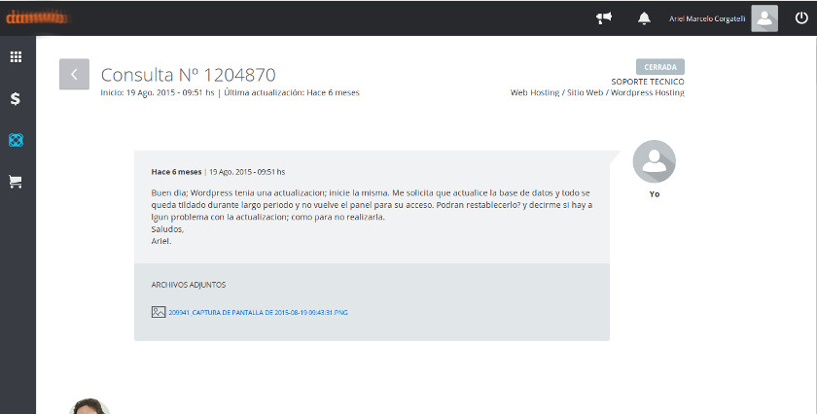This screenshot has height=414, width=817.
Task: Open the megaphone announcements icon
Action: coord(604,18)
